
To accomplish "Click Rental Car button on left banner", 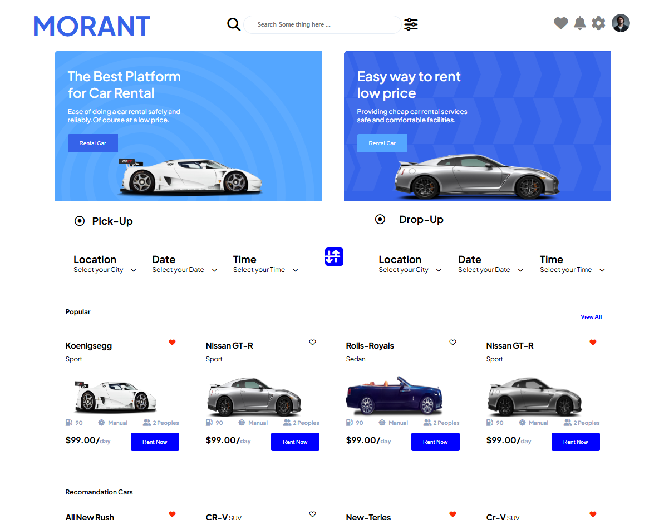I will point(93,143).
